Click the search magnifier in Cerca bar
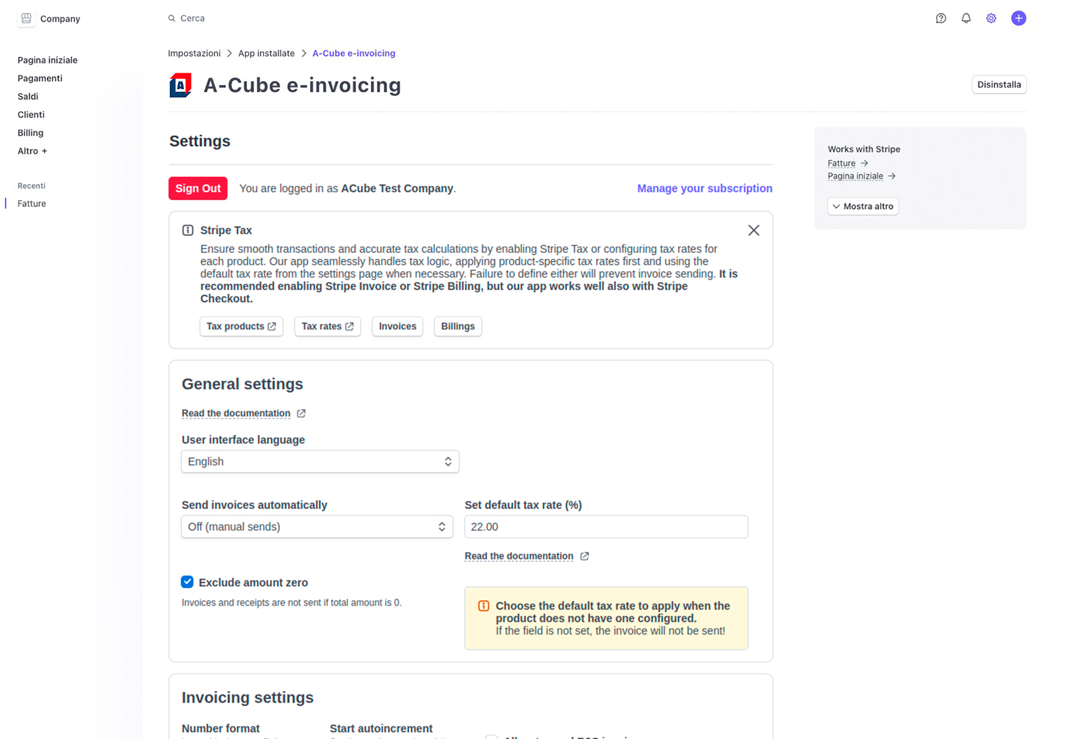This screenshot has height=739, width=1079. 171,18
